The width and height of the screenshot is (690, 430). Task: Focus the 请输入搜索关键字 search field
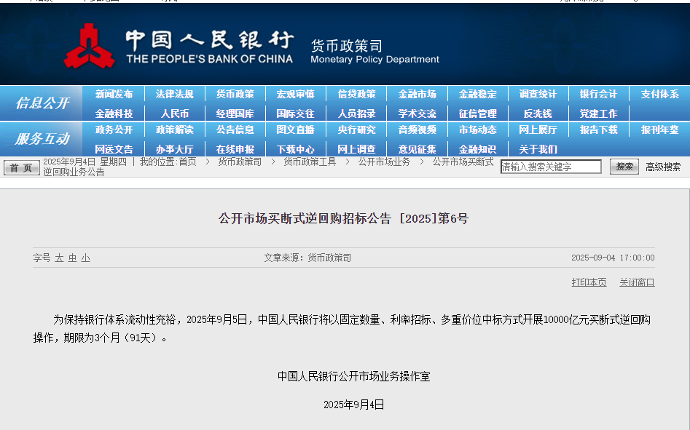[551, 167]
